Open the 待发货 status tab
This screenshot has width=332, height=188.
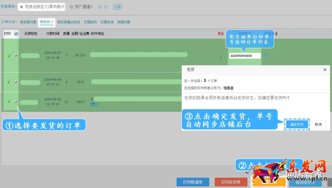pyautogui.click(x=46, y=22)
